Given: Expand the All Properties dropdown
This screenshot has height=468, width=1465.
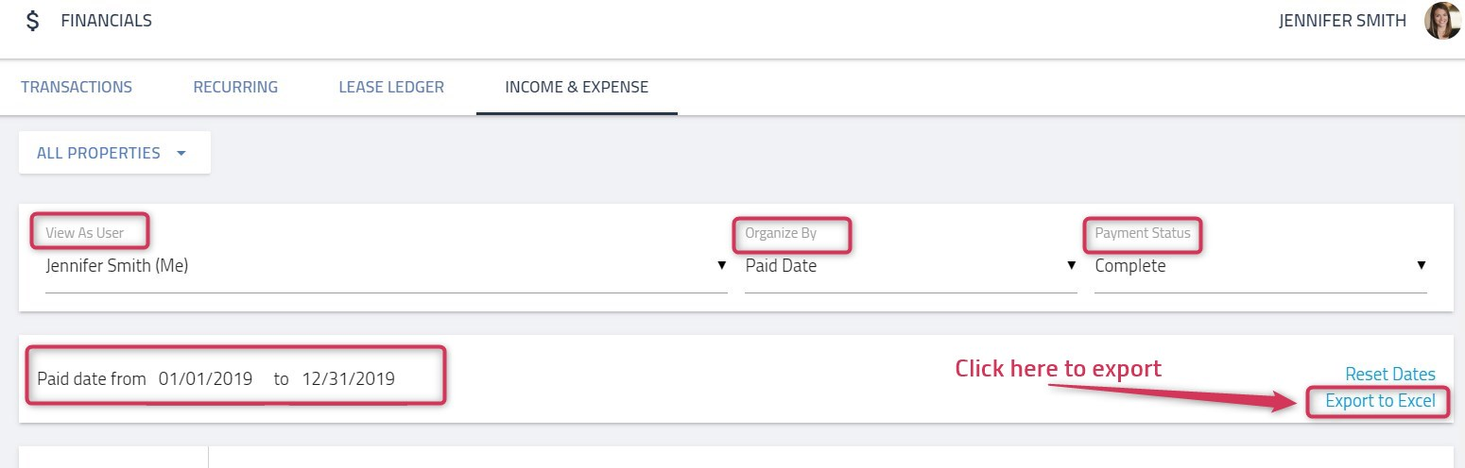Looking at the screenshot, I should coord(114,153).
